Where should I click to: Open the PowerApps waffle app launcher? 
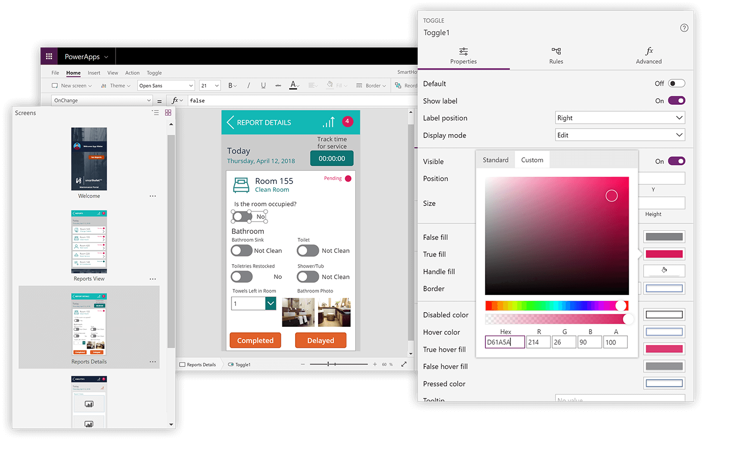coord(49,56)
